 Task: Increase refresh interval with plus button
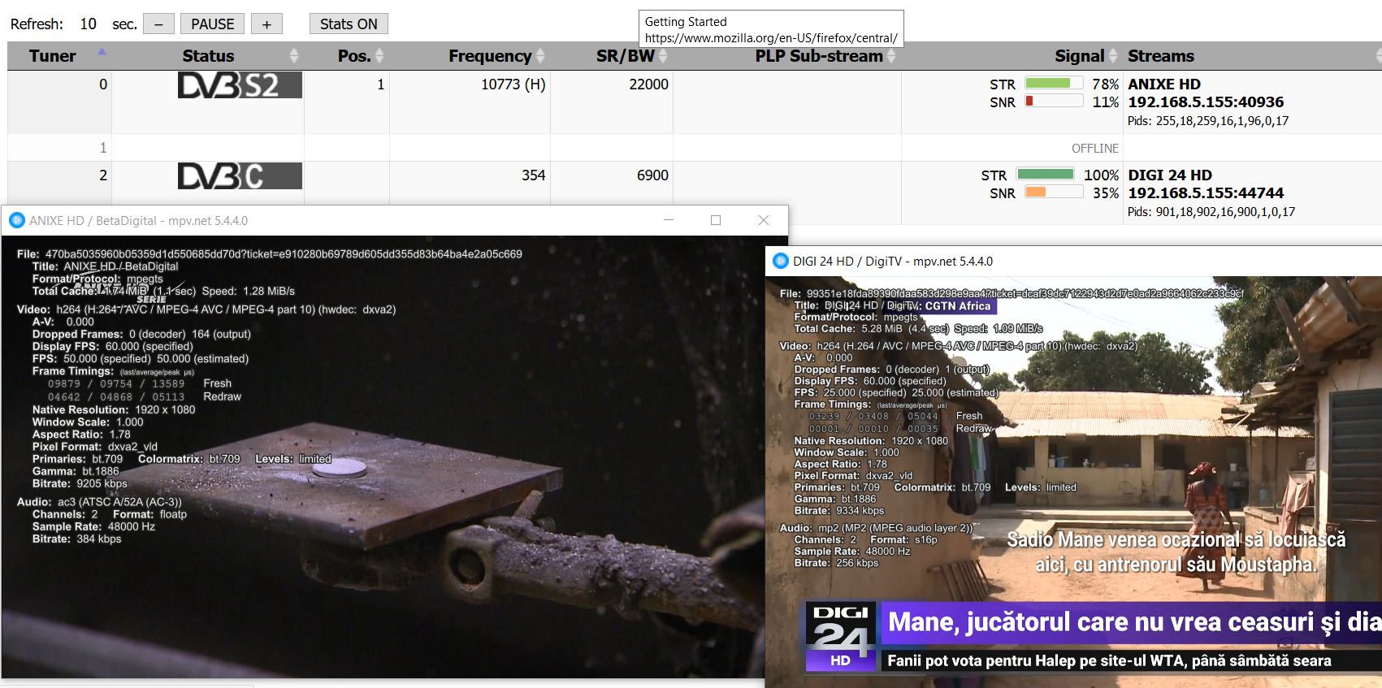pos(266,24)
